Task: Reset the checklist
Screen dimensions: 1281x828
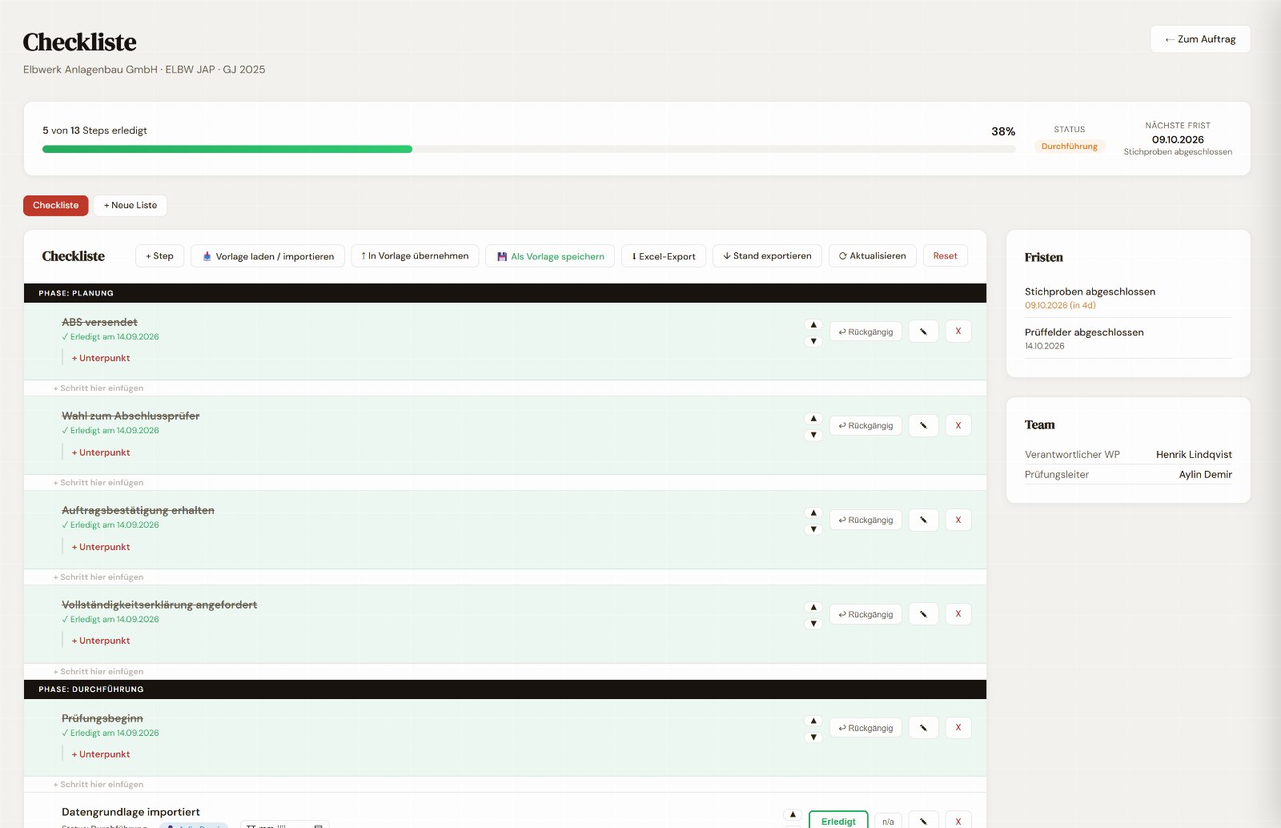Action: coord(945,256)
